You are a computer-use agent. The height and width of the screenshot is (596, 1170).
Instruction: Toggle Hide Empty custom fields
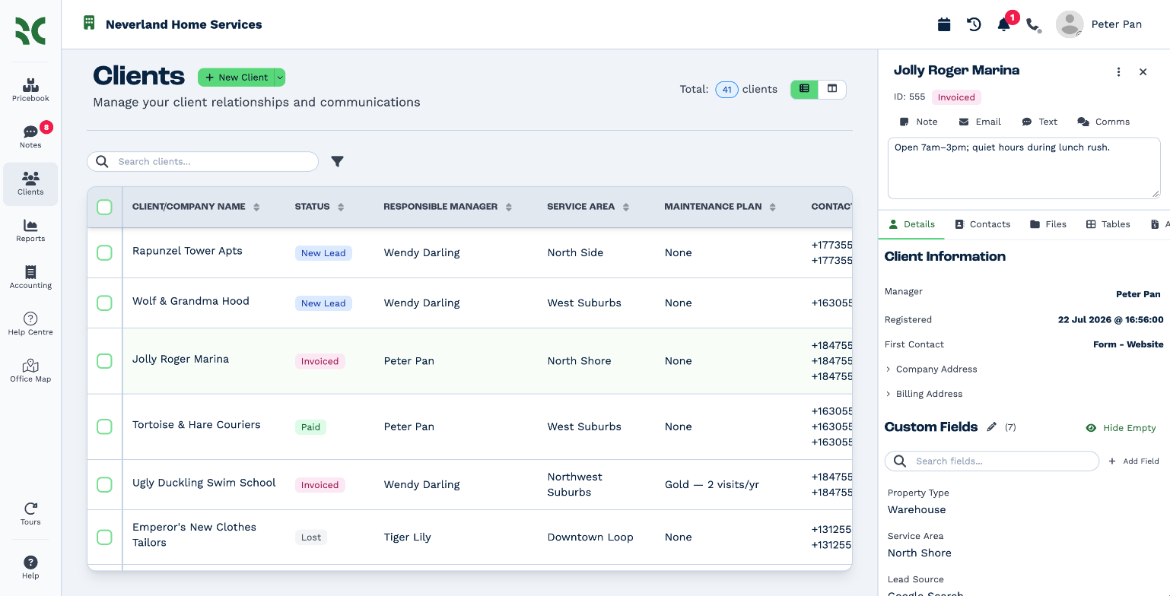[x=1121, y=428]
